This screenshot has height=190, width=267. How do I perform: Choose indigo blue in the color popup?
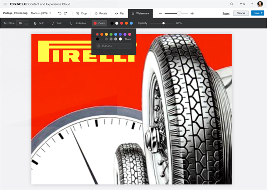120,34
